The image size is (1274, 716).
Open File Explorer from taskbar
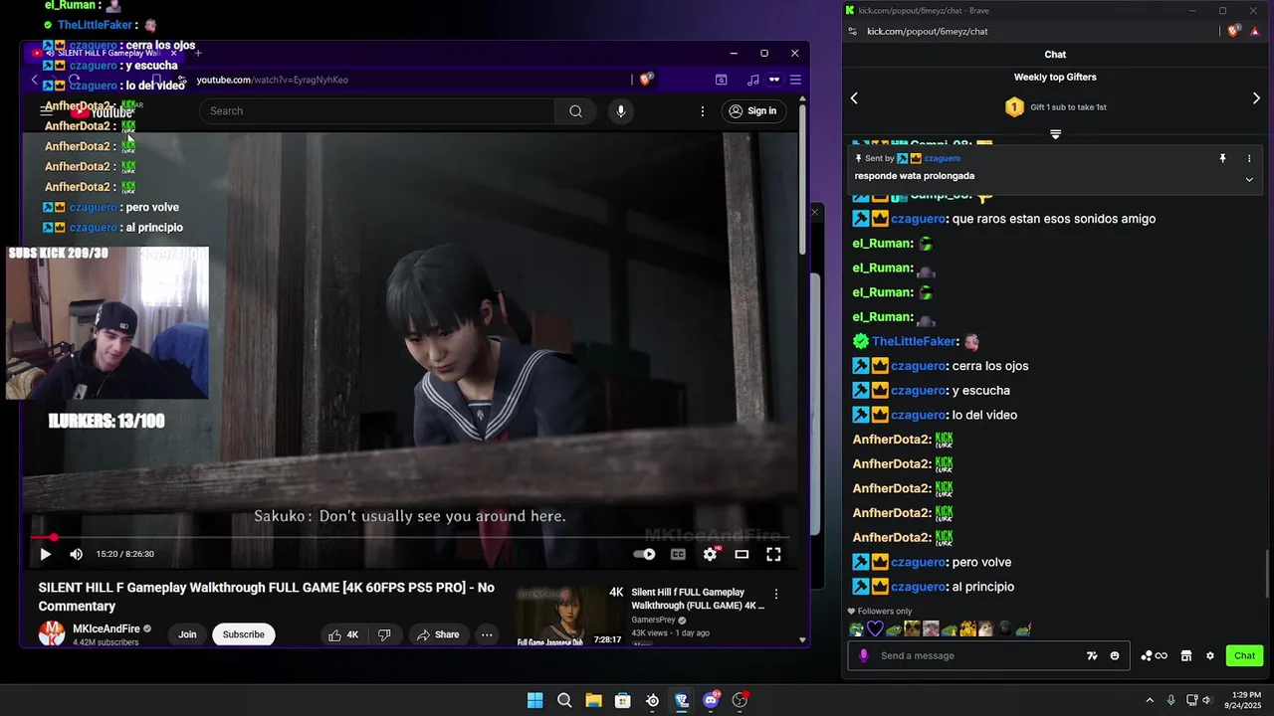[x=593, y=700]
